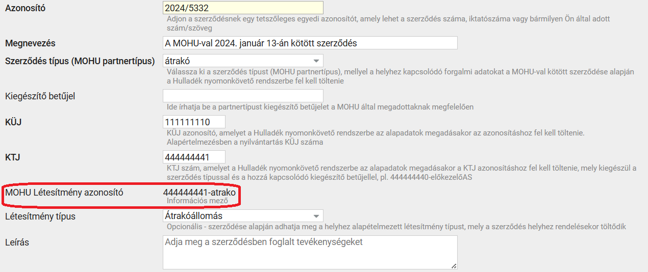Click the 'KÜJ' label
The image size is (648, 272).
[x=13, y=122]
